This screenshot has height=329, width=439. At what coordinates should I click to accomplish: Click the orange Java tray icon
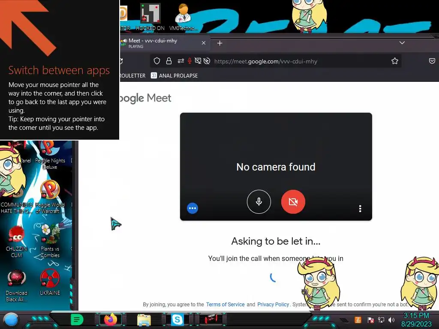[x=358, y=320]
